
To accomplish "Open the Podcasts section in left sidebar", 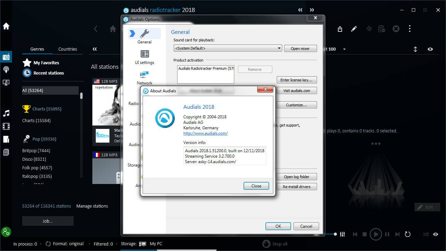I will click(x=6, y=69).
